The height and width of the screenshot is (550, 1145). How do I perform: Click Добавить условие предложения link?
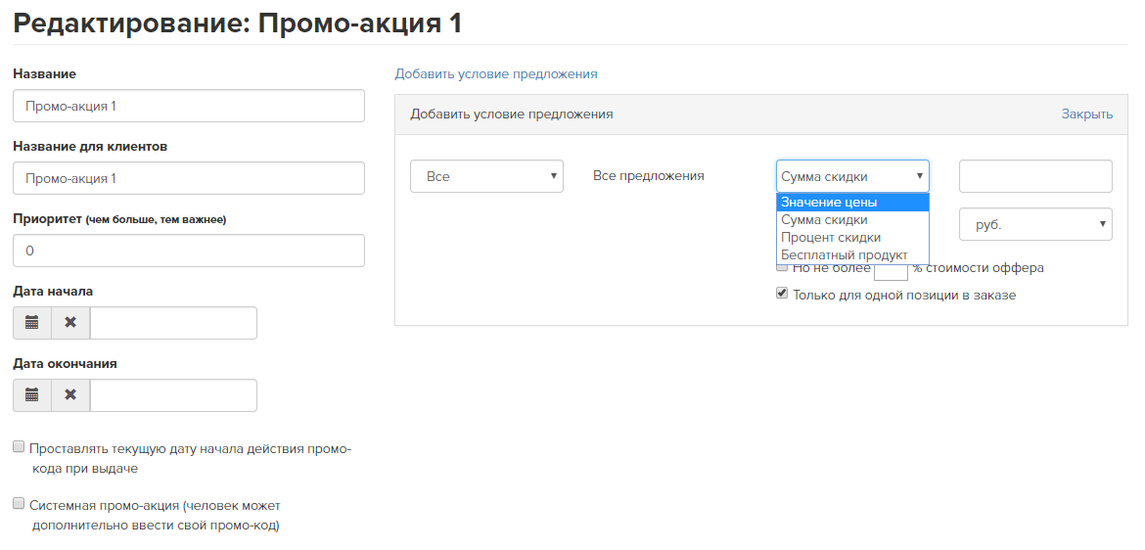(496, 73)
